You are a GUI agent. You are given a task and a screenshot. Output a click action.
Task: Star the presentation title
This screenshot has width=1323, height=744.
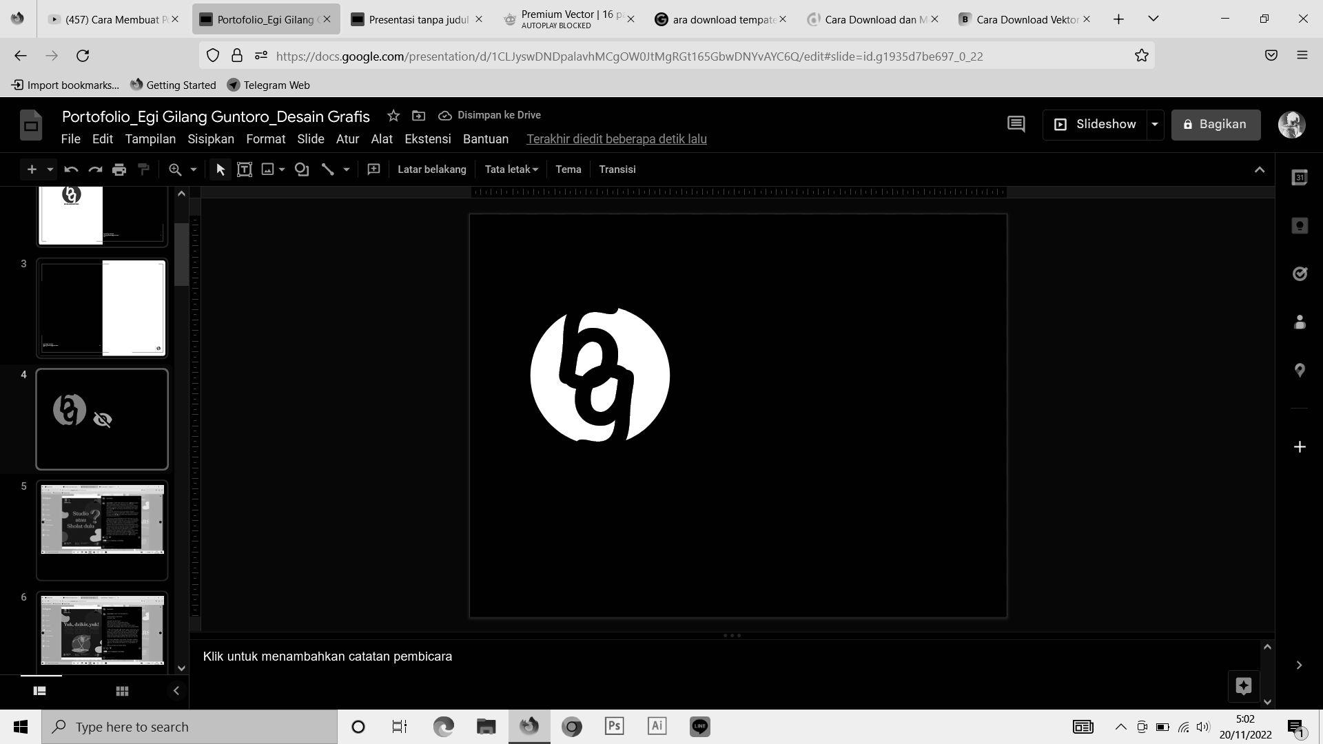point(393,116)
